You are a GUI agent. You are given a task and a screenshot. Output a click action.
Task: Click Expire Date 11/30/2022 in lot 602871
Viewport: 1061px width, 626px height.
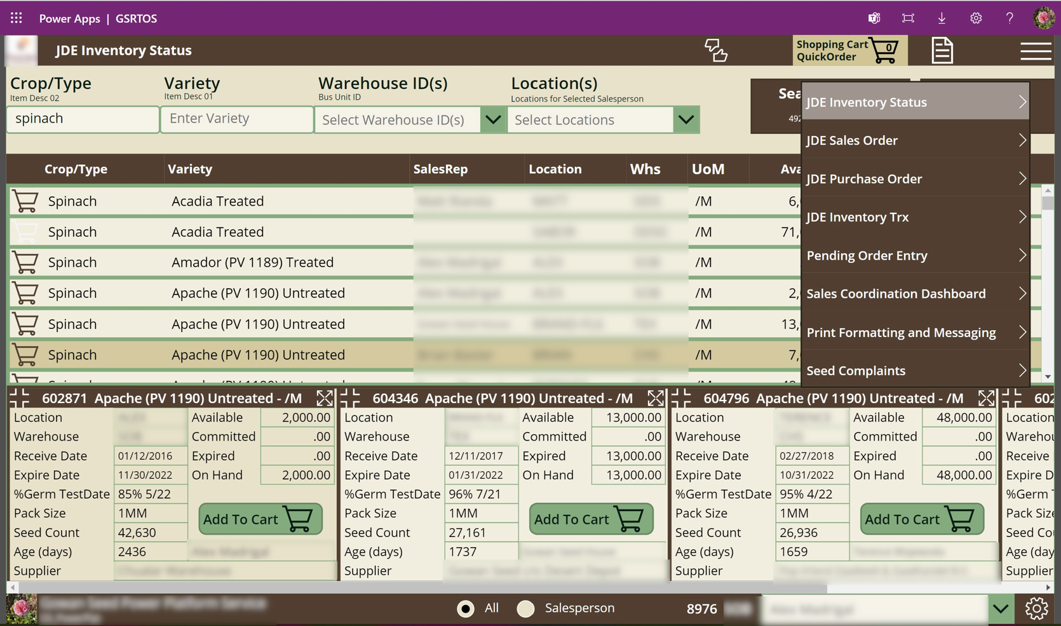point(150,475)
